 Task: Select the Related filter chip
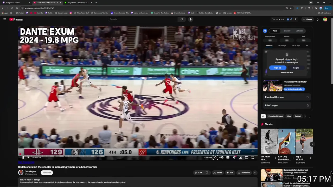coord(298,116)
